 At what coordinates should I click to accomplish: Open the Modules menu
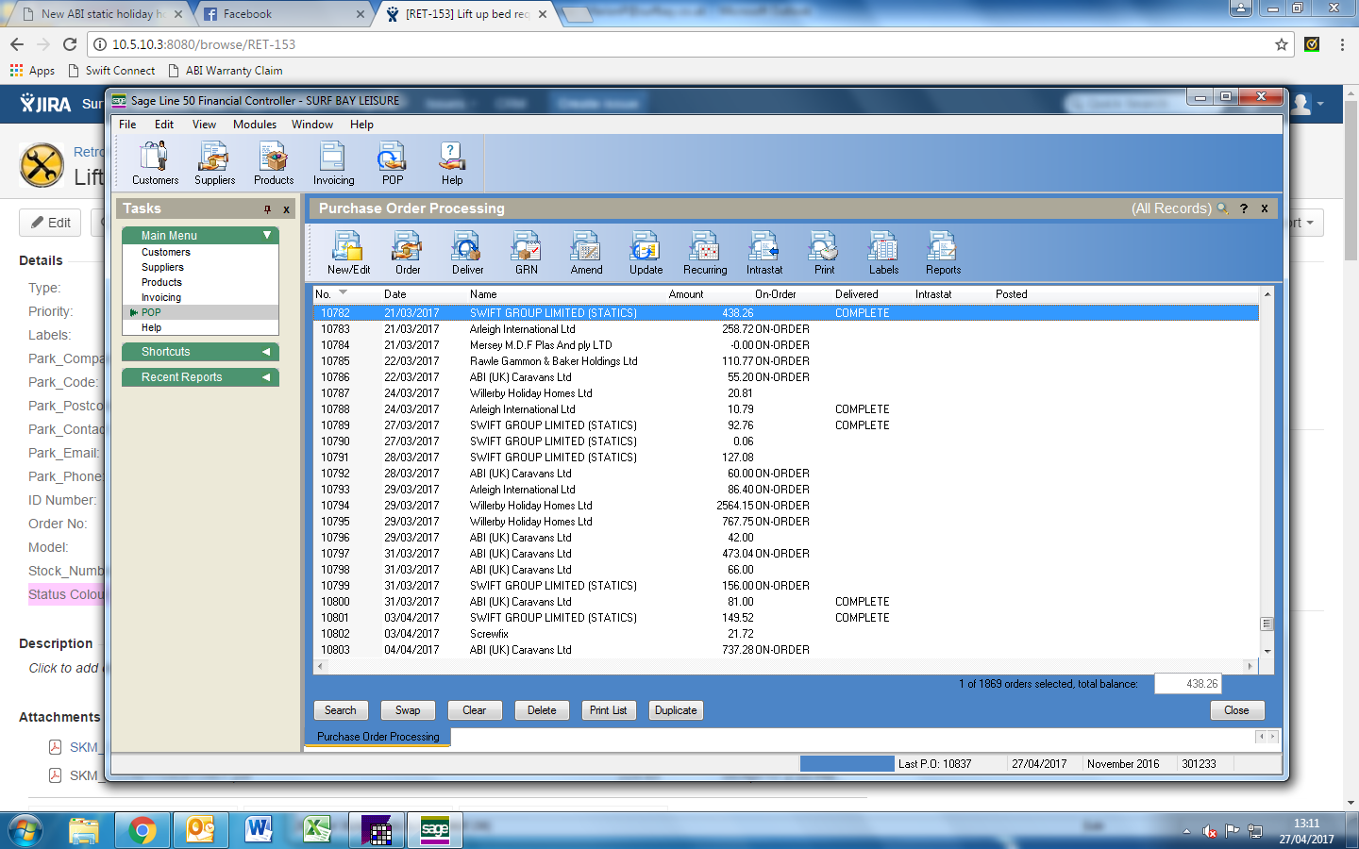pyautogui.click(x=255, y=125)
